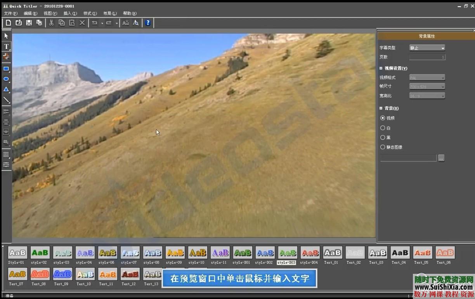Select the Rectangle shape tool
Viewport: 475px width, 299px height.
tap(6, 69)
